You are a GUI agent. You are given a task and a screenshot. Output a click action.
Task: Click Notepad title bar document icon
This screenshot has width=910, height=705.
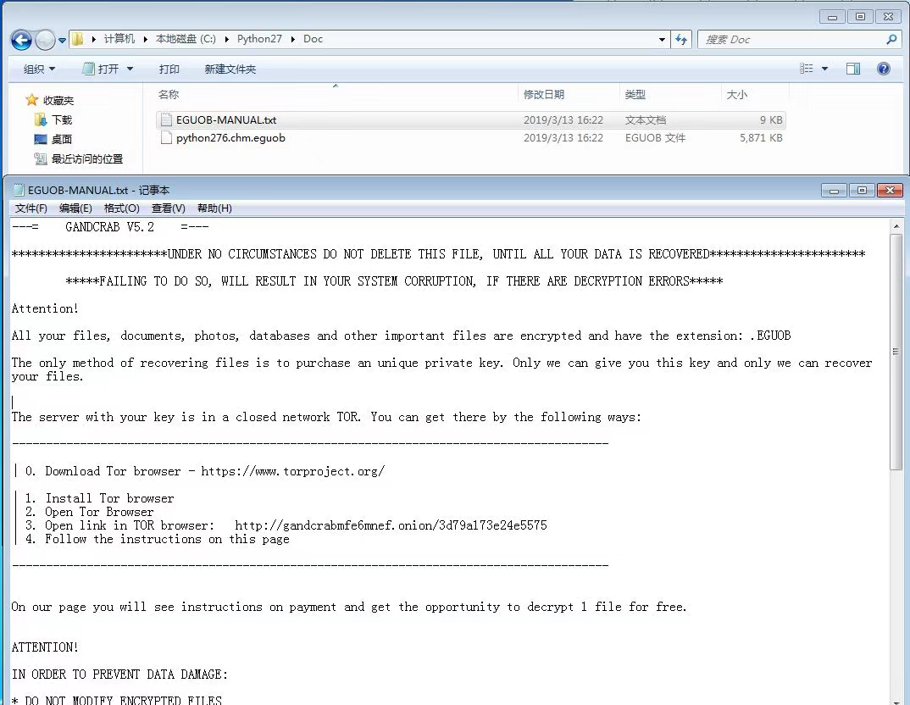point(19,190)
